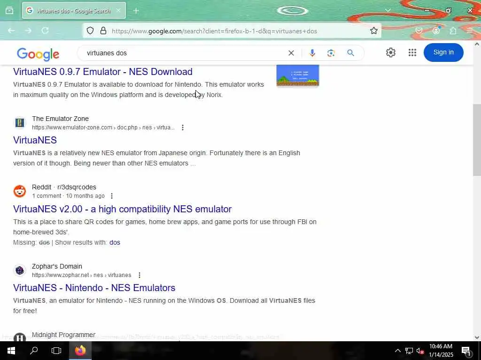Viewport: 481px width, 360px height.
Task: Open Task View on the taskbar
Action: coord(56,351)
